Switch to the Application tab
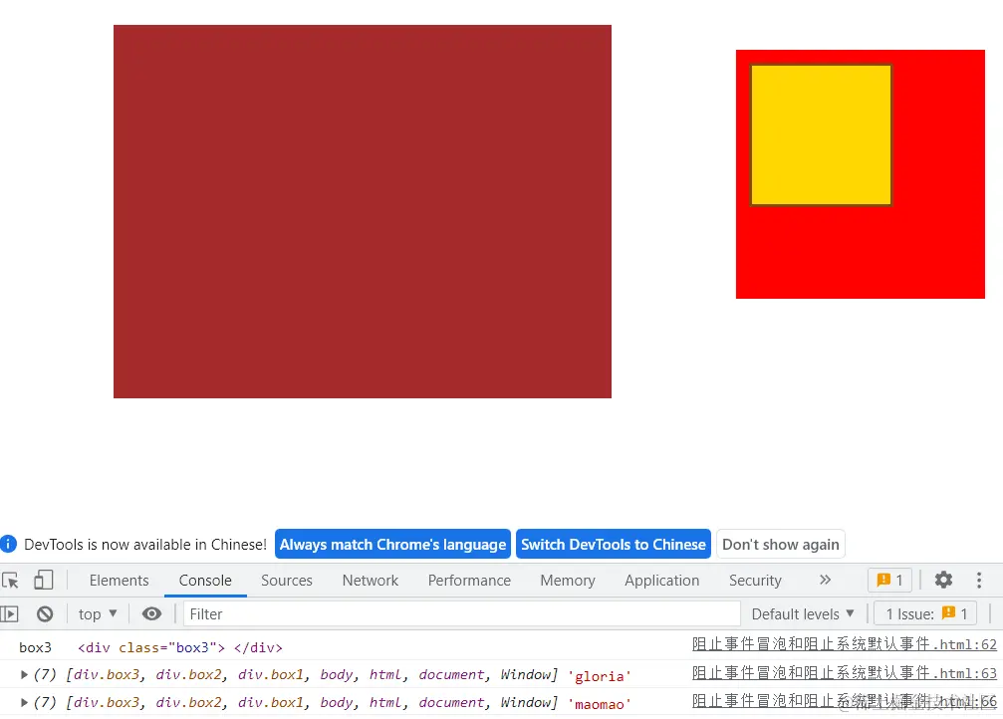 point(662,581)
